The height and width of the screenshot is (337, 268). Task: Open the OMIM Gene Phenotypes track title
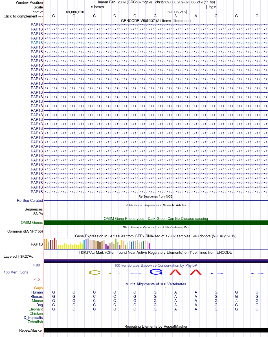pos(156,218)
